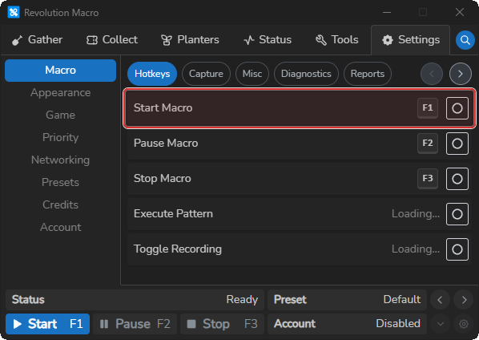
Task: Open the Misc pill tab
Action: [x=252, y=74]
